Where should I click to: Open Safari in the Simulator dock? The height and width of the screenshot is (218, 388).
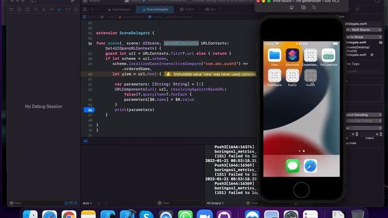click(310, 166)
